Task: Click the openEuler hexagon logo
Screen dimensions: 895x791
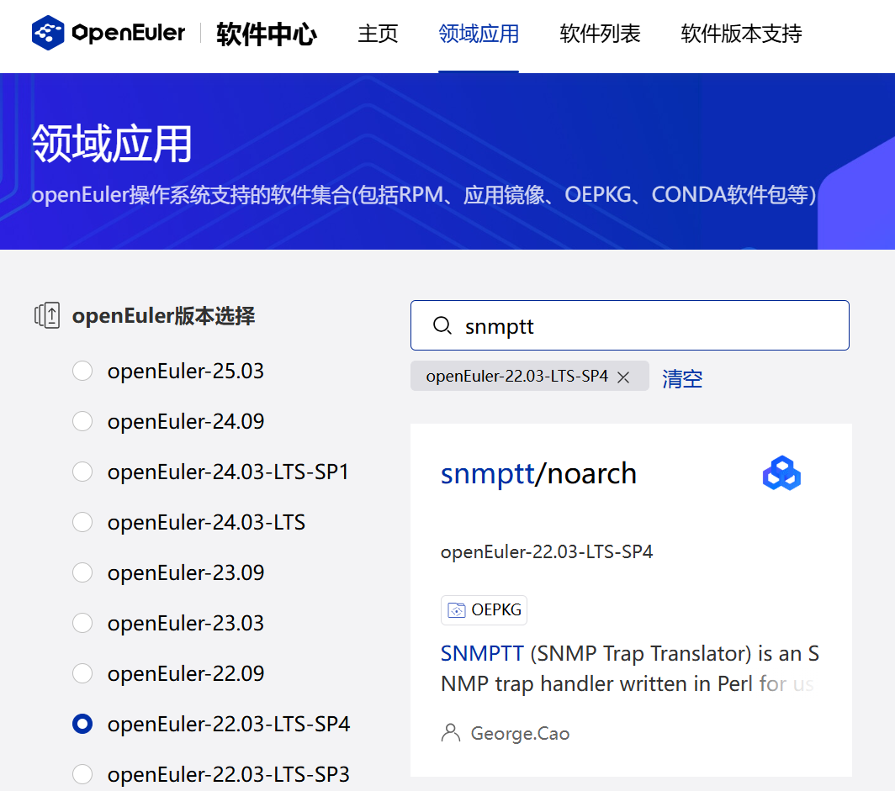Action: 46,34
